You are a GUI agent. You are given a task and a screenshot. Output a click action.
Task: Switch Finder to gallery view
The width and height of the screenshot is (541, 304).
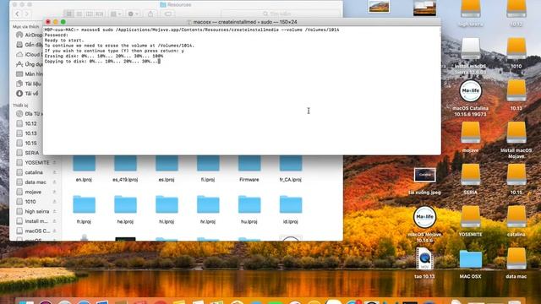(100, 14)
